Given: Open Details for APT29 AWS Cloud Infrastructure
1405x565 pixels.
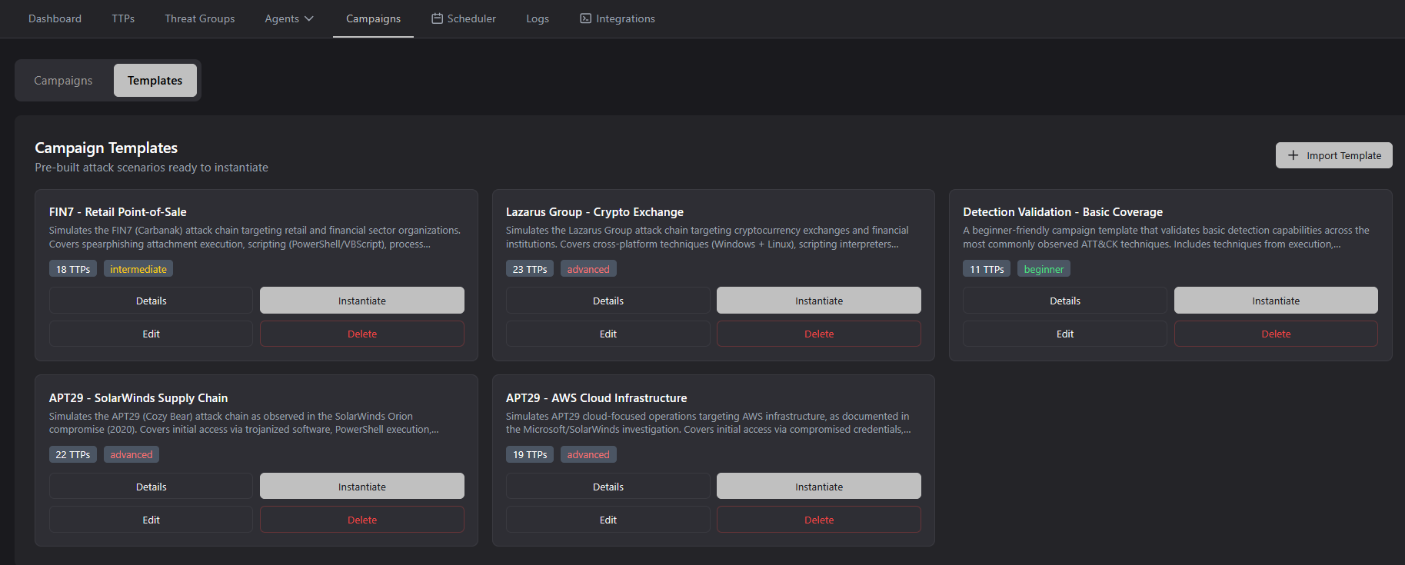Looking at the screenshot, I should pos(608,487).
